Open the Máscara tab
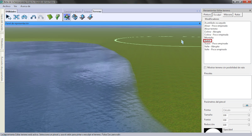 [228, 14]
